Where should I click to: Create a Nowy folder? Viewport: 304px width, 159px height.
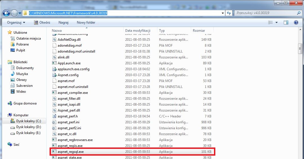pyautogui.click(x=86, y=22)
